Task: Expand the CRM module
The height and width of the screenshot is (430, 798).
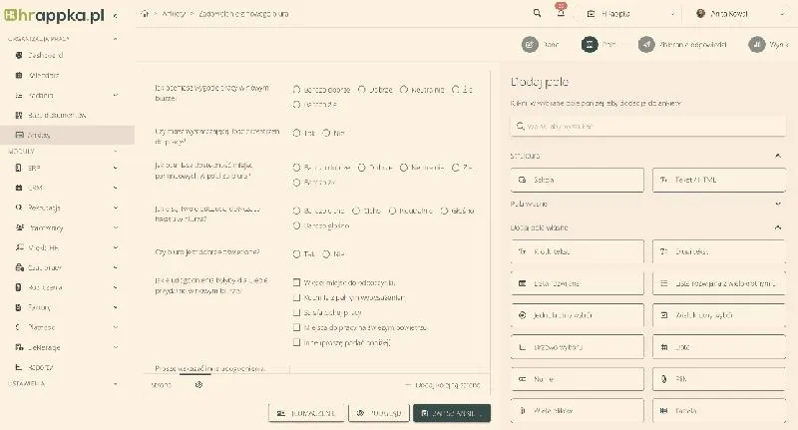Action: [x=116, y=188]
